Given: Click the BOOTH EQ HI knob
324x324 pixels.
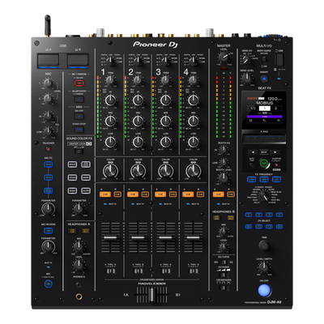Looking at the screenshot, I should coord(223,149).
